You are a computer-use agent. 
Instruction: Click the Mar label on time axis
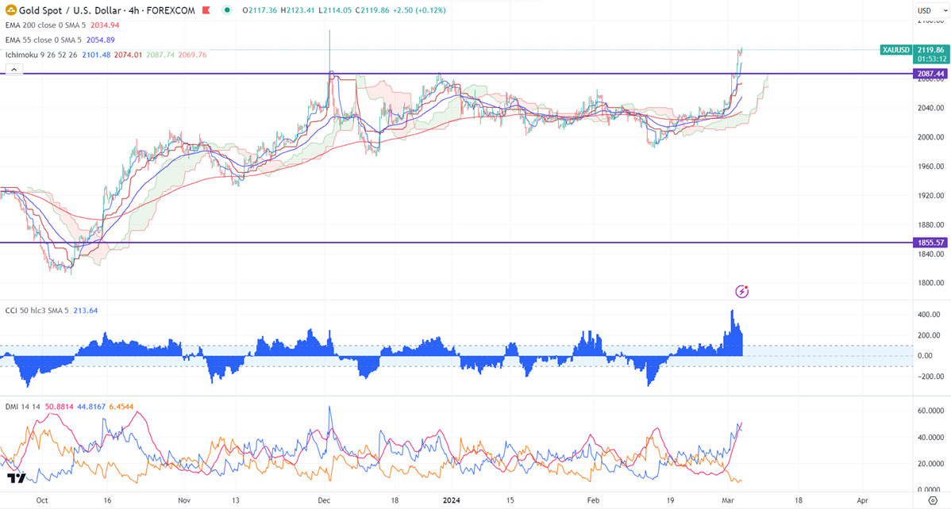click(729, 500)
